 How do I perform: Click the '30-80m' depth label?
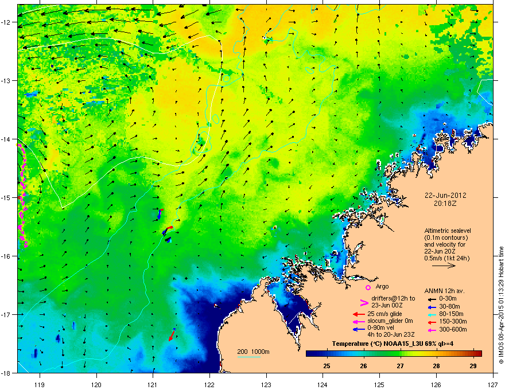click(449, 307)
